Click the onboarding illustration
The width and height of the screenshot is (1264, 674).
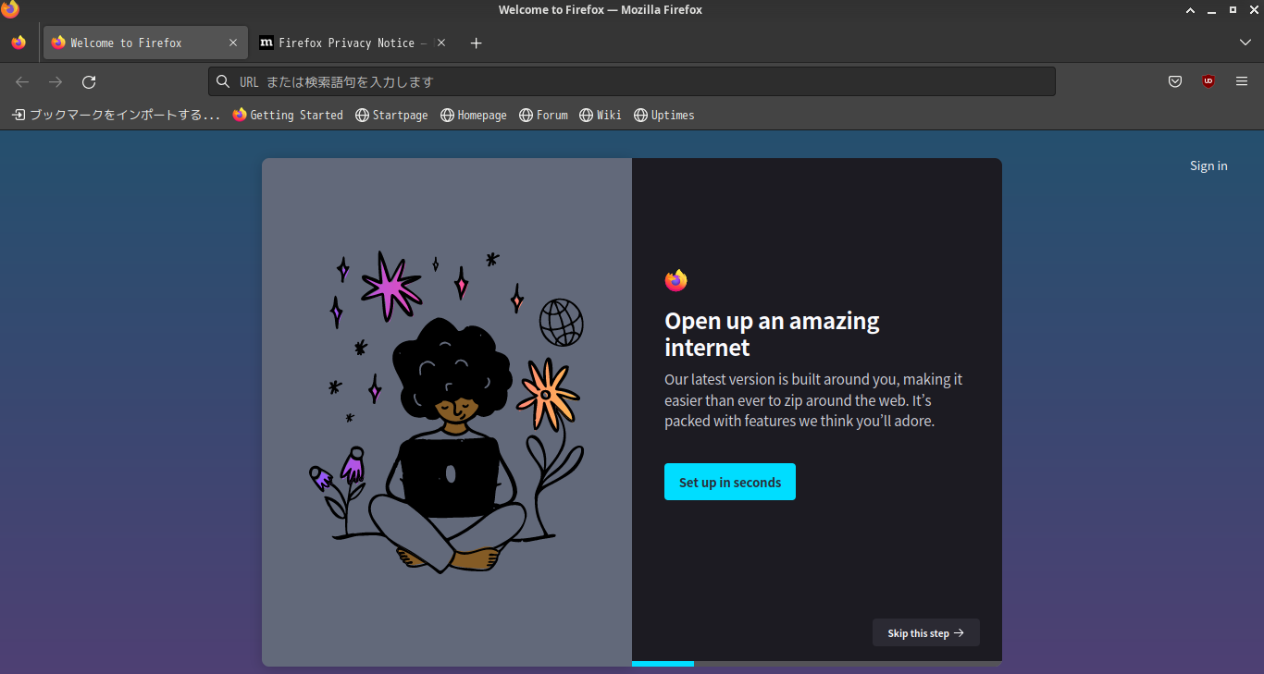point(447,412)
